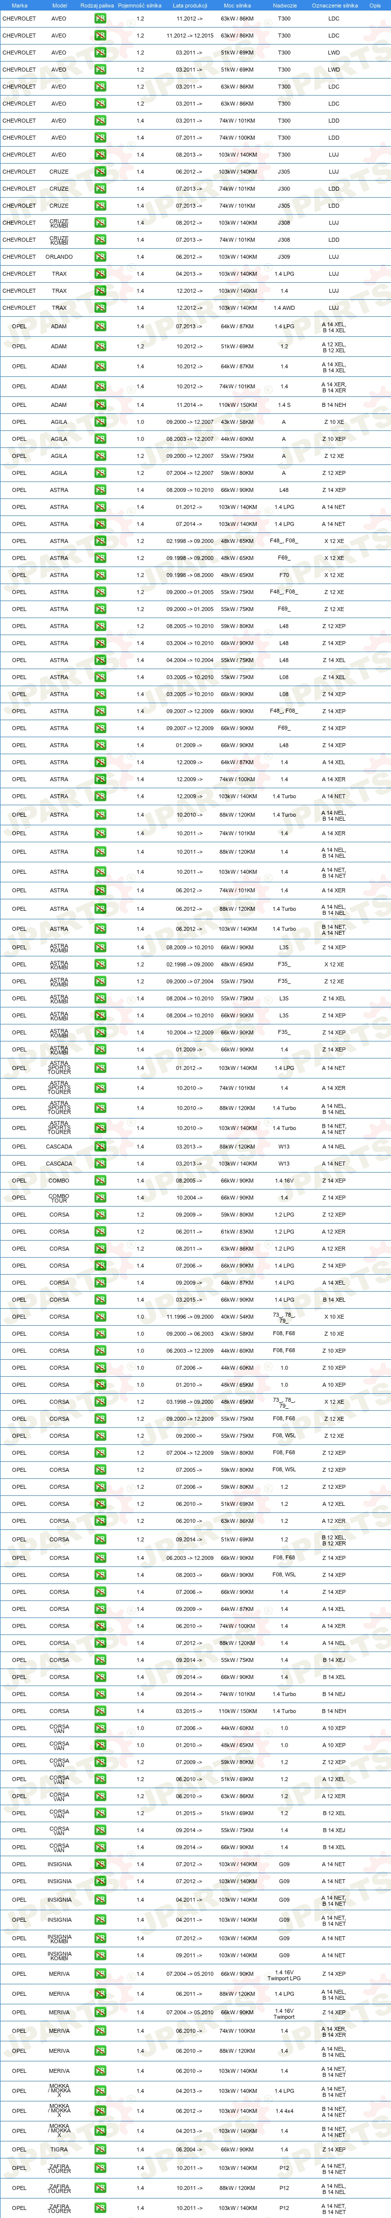The image size is (391, 2218).
Task: Click fuel icon in Corsa B 14 NEJ row
Action: pos(100,1694)
